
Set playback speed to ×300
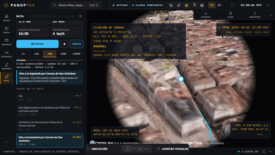tap(63, 54)
